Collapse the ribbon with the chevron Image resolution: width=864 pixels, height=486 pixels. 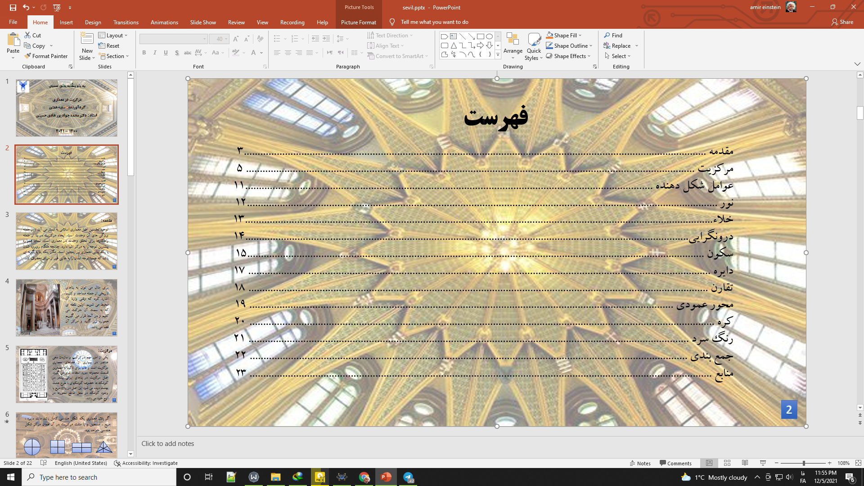[x=857, y=64]
